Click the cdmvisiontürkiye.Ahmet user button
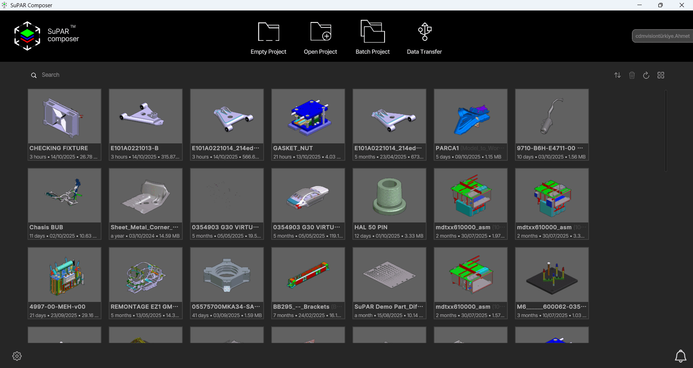Image resolution: width=693 pixels, height=368 pixels. pos(662,36)
